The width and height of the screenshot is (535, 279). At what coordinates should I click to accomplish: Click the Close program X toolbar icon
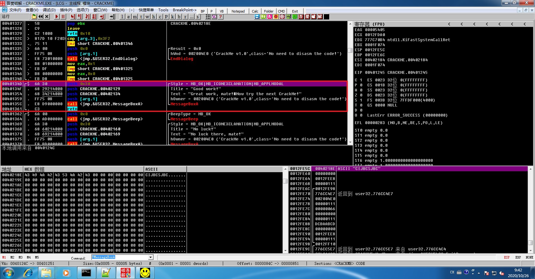(47, 17)
